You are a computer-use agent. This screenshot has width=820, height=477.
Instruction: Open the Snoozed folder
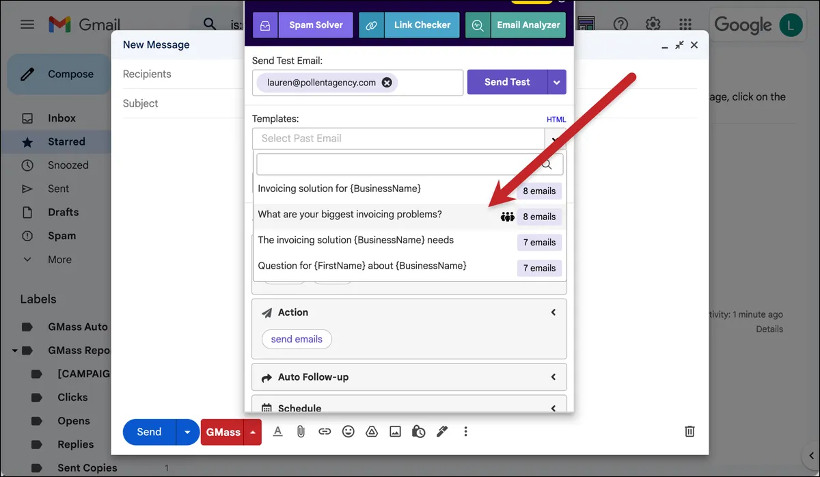tap(68, 165)
